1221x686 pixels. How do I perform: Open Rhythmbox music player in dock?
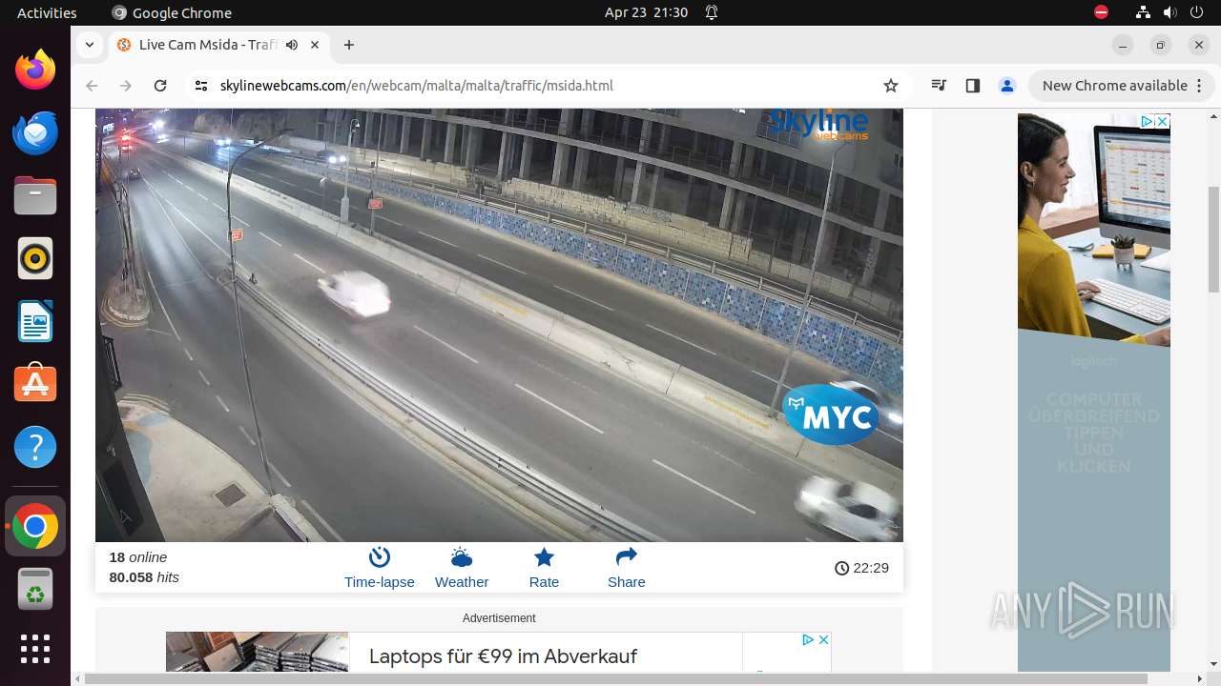tap(35, 258)
